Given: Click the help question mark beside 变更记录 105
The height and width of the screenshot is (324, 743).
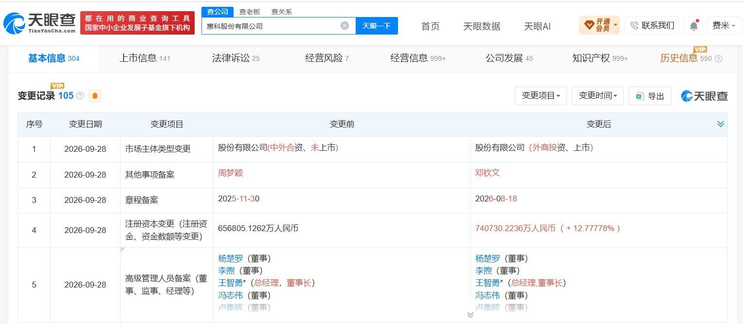Looking at the screenshot, I should pos(80,96).
